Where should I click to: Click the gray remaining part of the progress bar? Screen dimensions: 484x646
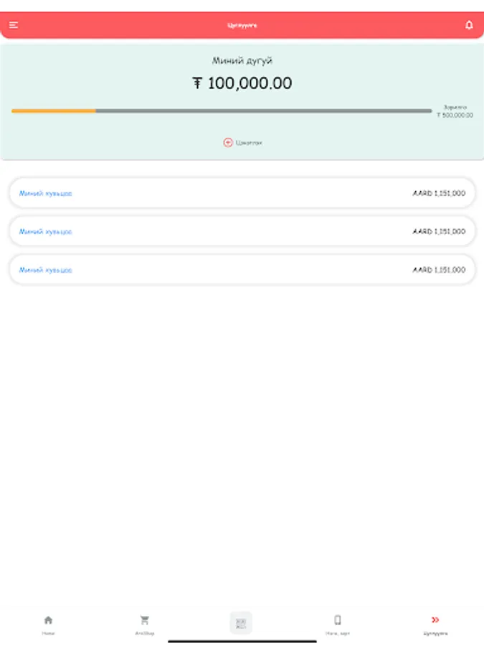click(x=264, y=111)
